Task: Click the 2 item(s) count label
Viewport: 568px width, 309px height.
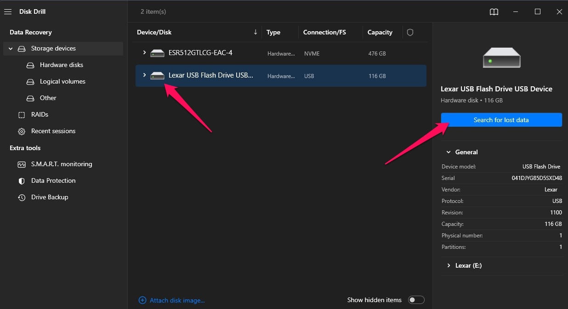Action: [153, 11]
